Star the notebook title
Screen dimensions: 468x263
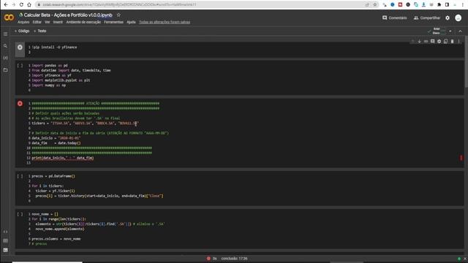[x=118, y=15]
